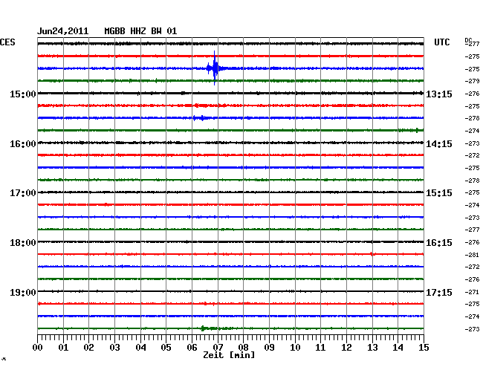483x367 pixels.
Task: Click the date label Jun24,2011
Action: point(63,31)
